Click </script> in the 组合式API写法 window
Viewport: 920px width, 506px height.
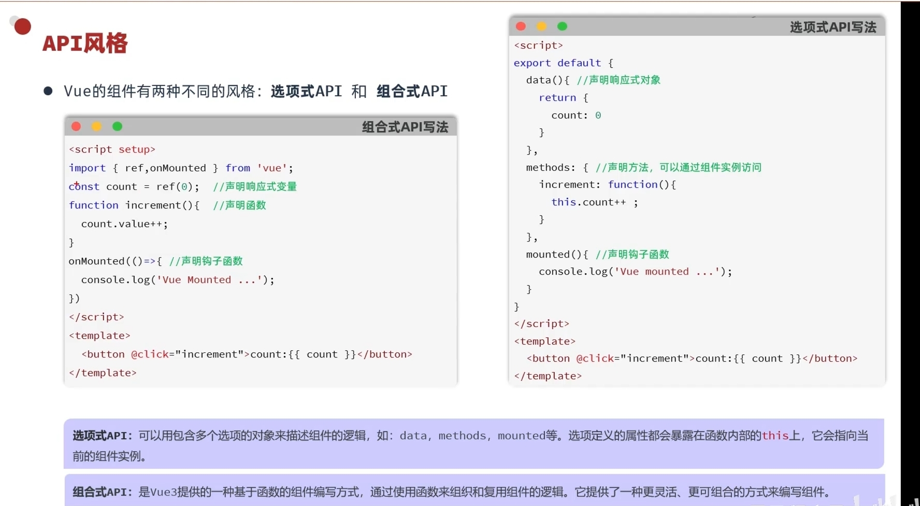tap(96, 317)
